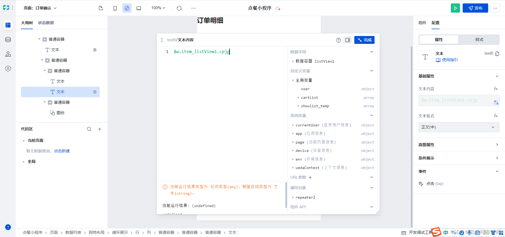Expand 数据容器 listView1 node
The width and height of the screenshot is (505, 237).
tap(293, 61)
